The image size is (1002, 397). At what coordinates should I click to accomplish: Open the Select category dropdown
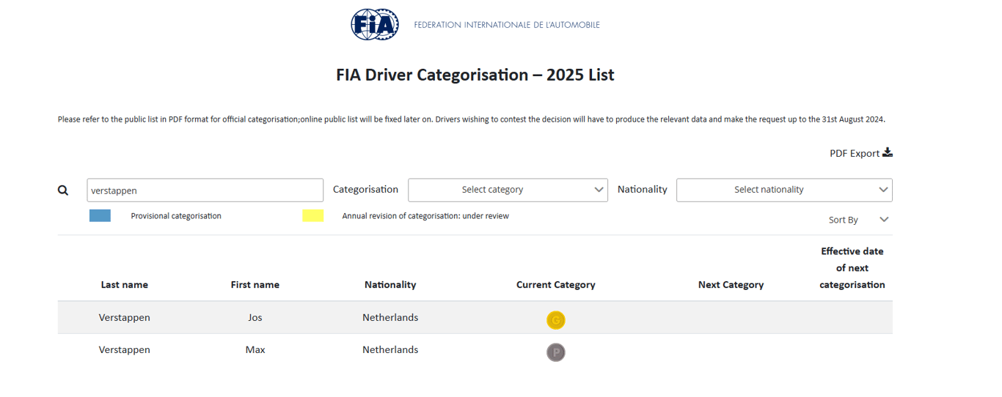(x=508, y=190)
